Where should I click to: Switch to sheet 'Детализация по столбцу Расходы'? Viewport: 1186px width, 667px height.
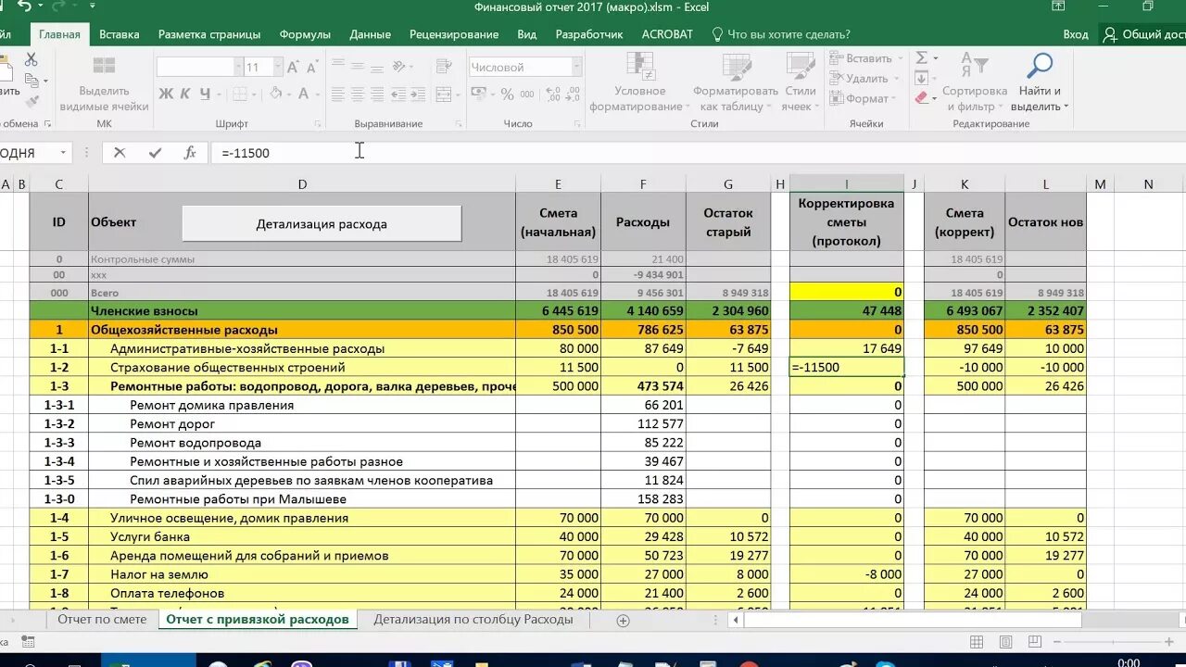point(473,620)
